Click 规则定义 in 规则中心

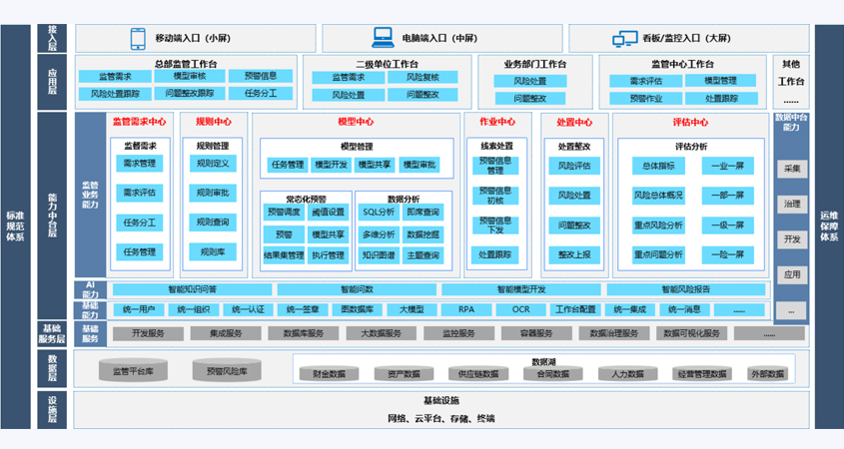213,164
